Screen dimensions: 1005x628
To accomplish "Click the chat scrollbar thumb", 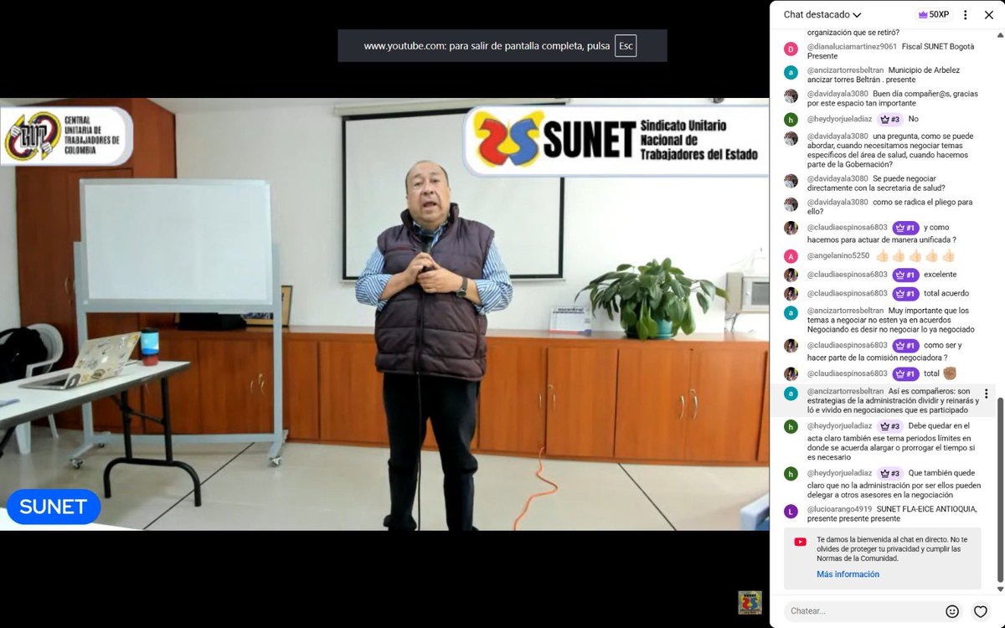I will (x=999, y=491).
